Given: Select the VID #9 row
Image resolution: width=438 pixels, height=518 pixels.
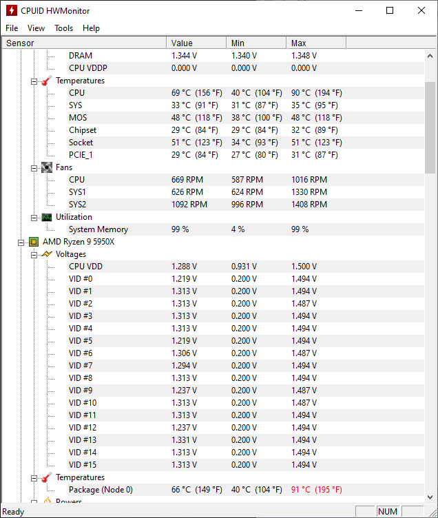Looking at the screenshot, I should tap(246, 390).
